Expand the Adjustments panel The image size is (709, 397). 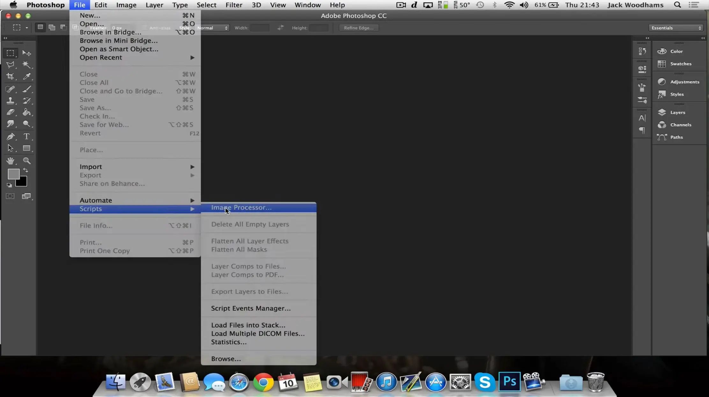pos(684,82)
